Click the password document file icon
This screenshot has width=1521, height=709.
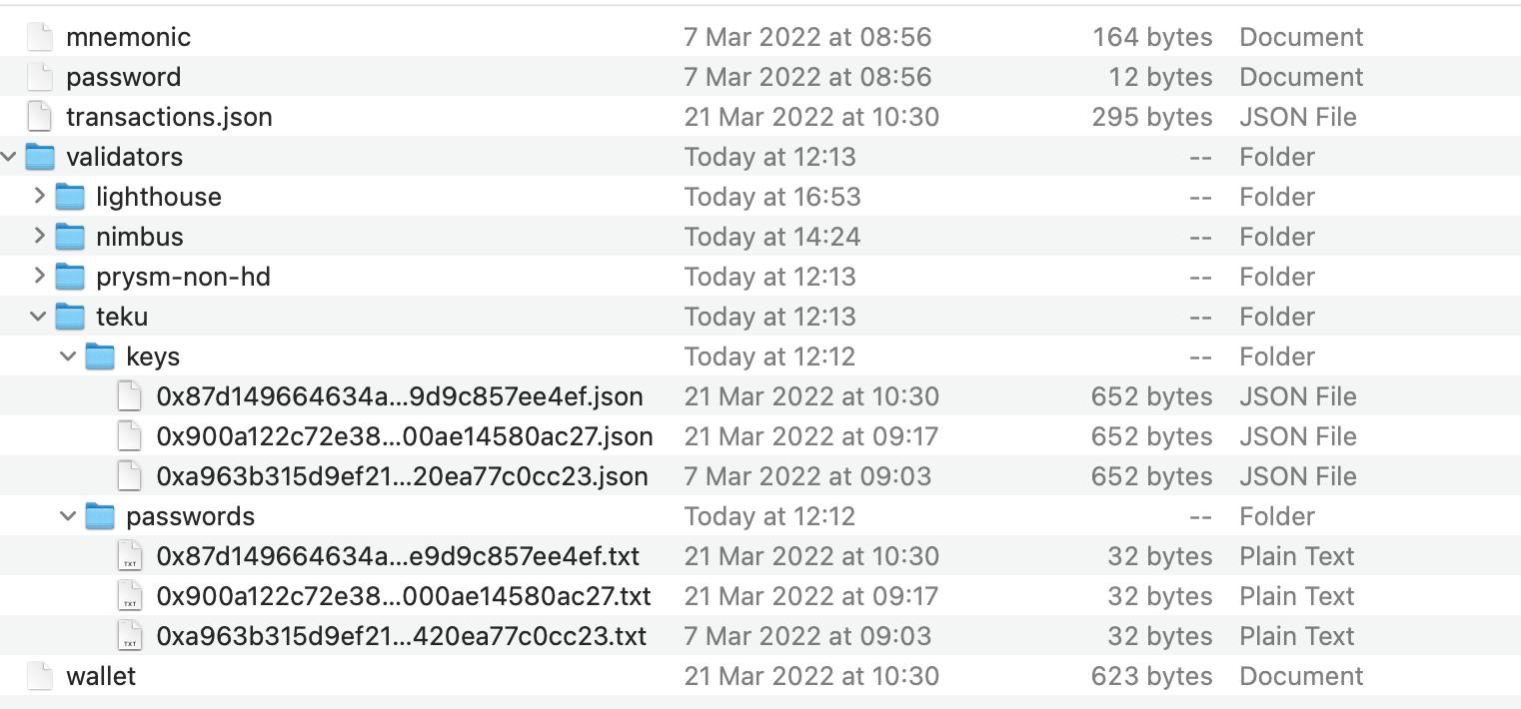click(39, 77)
